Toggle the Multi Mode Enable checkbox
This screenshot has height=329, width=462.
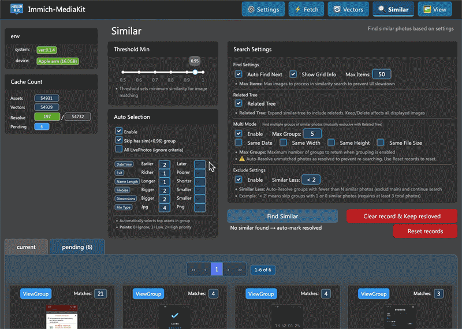pos(239,134)
